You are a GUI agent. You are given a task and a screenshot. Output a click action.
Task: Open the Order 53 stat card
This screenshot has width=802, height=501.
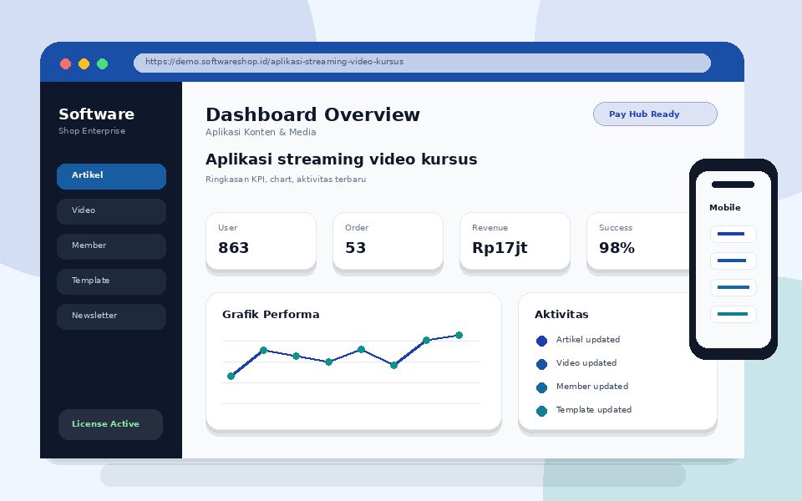click(388, 241)
